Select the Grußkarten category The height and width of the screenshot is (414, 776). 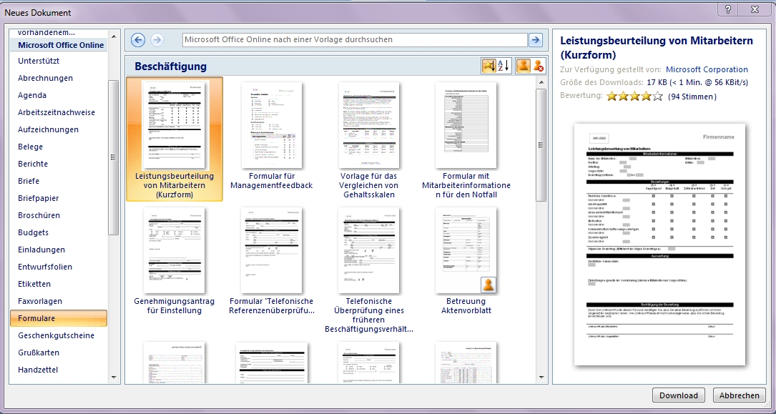(39, 353)
